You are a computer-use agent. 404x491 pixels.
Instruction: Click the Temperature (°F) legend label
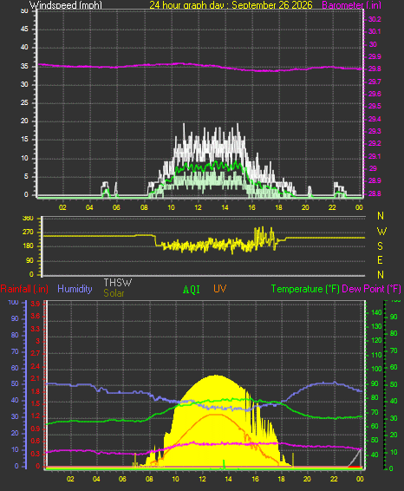[x=305, y=289]
